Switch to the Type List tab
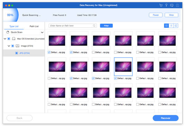Viewport: 185px width, 127px height. (14, 26)
